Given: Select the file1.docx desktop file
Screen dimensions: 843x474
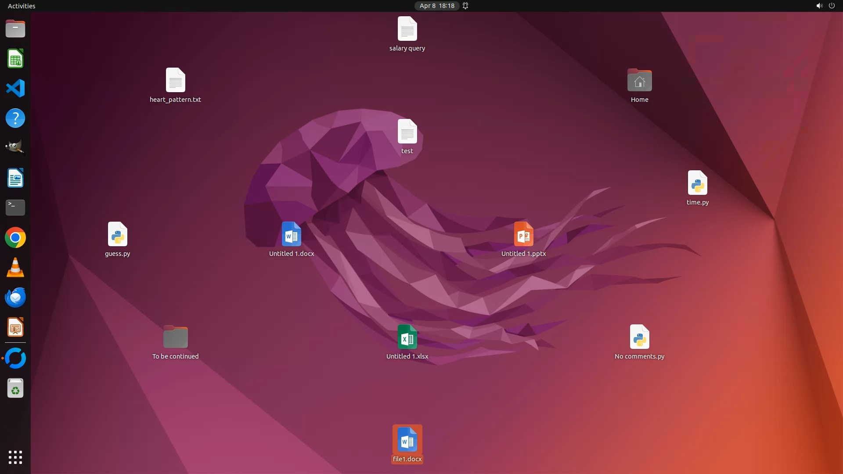Looking at the screenshot, I should coord(407,440).
